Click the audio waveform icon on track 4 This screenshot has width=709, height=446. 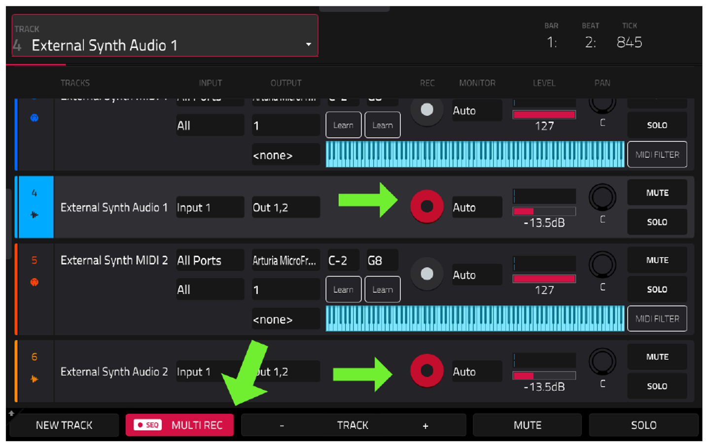[34, 215]
